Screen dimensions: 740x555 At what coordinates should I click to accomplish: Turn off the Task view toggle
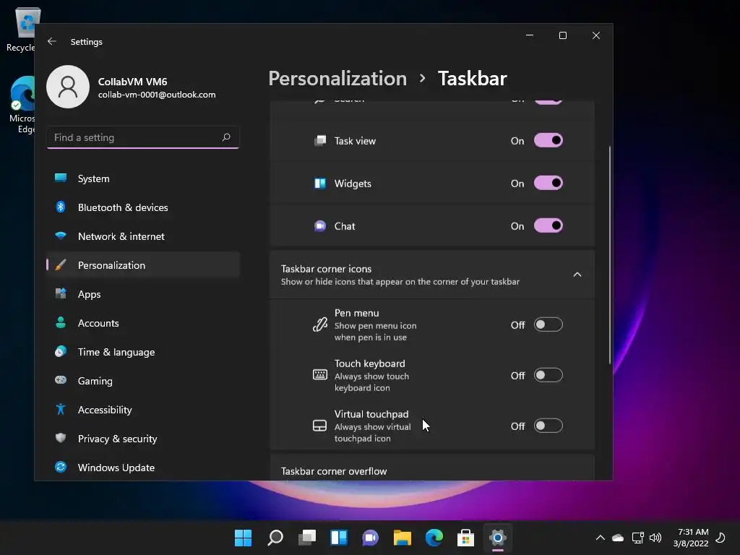(x=548, y=141)
